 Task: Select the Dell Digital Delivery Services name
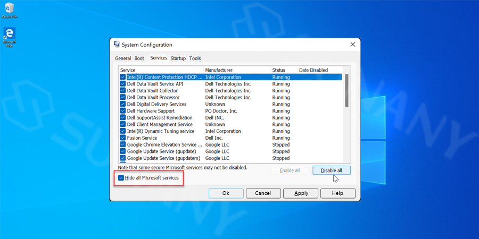156,104
